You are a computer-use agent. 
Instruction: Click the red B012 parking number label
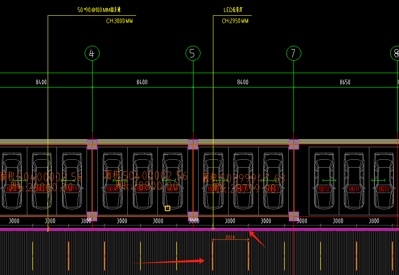[x=324, y=189]
